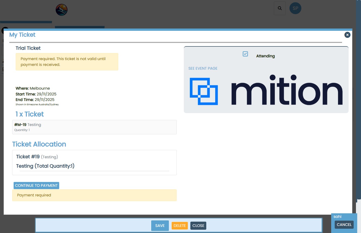This screenshot has width=361, height=233.
Task: Open the SP user avatar menu
Action: (295, 8)
